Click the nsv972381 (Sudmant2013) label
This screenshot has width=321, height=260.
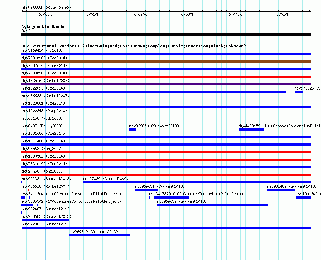[x=47, y=179]
